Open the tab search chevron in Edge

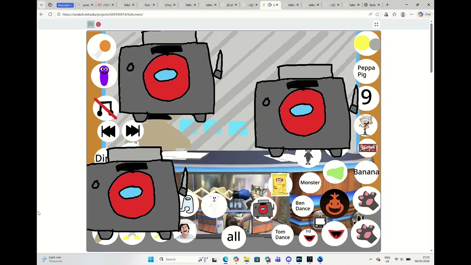[x=41, y=5]
